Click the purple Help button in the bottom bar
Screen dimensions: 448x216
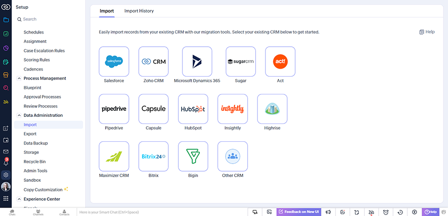[431, 212]
